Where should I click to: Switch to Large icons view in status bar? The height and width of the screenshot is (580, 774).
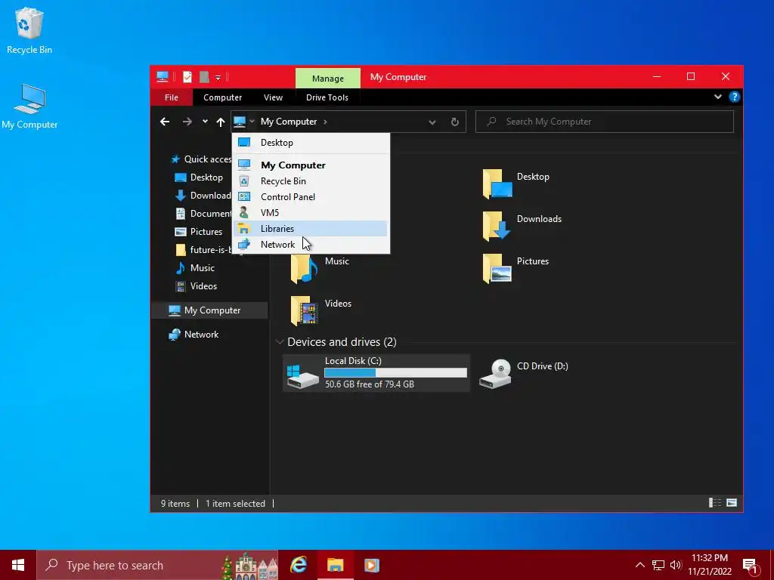point(732,503)
